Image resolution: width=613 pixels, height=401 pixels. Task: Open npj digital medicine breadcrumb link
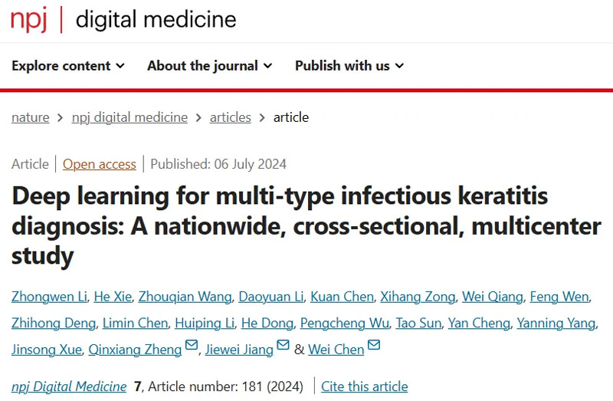[x=129, y=117]
